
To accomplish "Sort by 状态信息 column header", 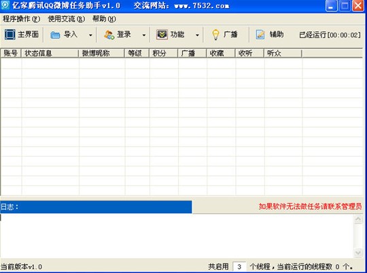I will [50, 54].
